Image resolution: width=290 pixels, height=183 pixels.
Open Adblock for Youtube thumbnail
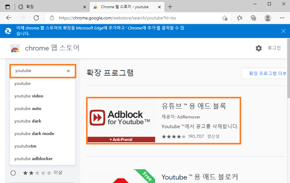[121, 120]
